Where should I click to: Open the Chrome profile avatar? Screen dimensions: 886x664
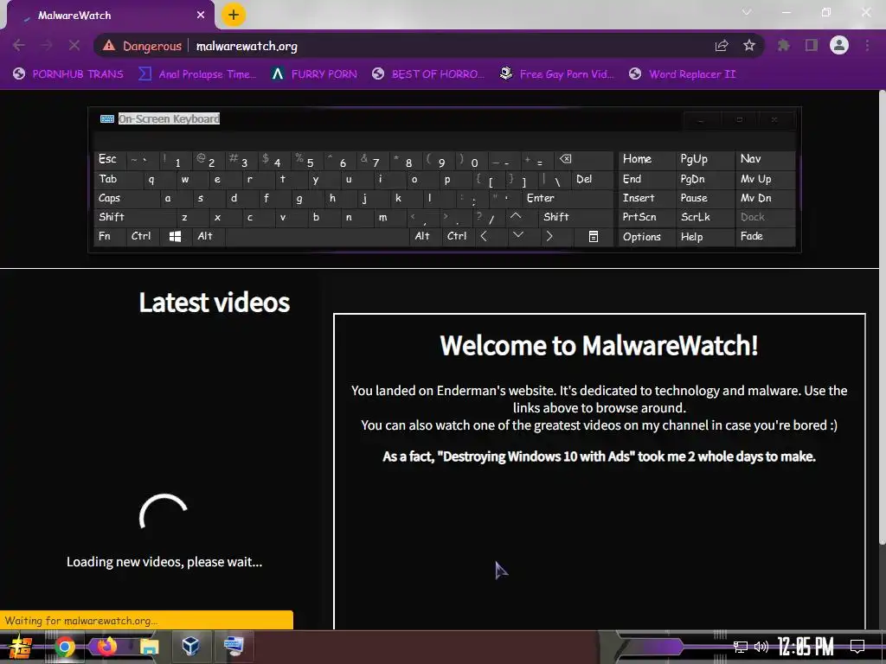coord(839,45)
